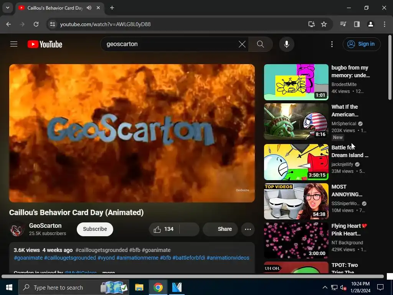Open What If the American video thumbnail
Screen dimensions: 393x295
(296, 121)
